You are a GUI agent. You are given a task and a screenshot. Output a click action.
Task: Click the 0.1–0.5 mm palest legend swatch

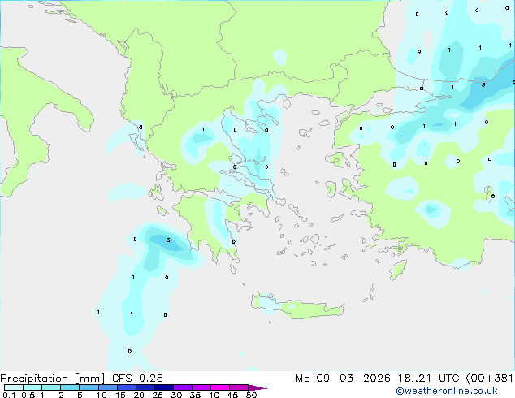click(x=14, y=387)
